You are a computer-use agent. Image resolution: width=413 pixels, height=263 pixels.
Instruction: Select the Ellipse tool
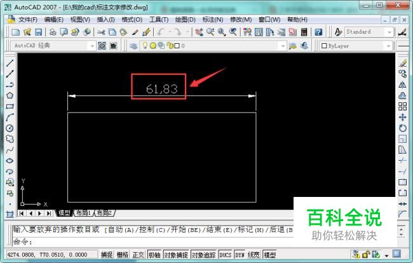[x=10, y=161]
